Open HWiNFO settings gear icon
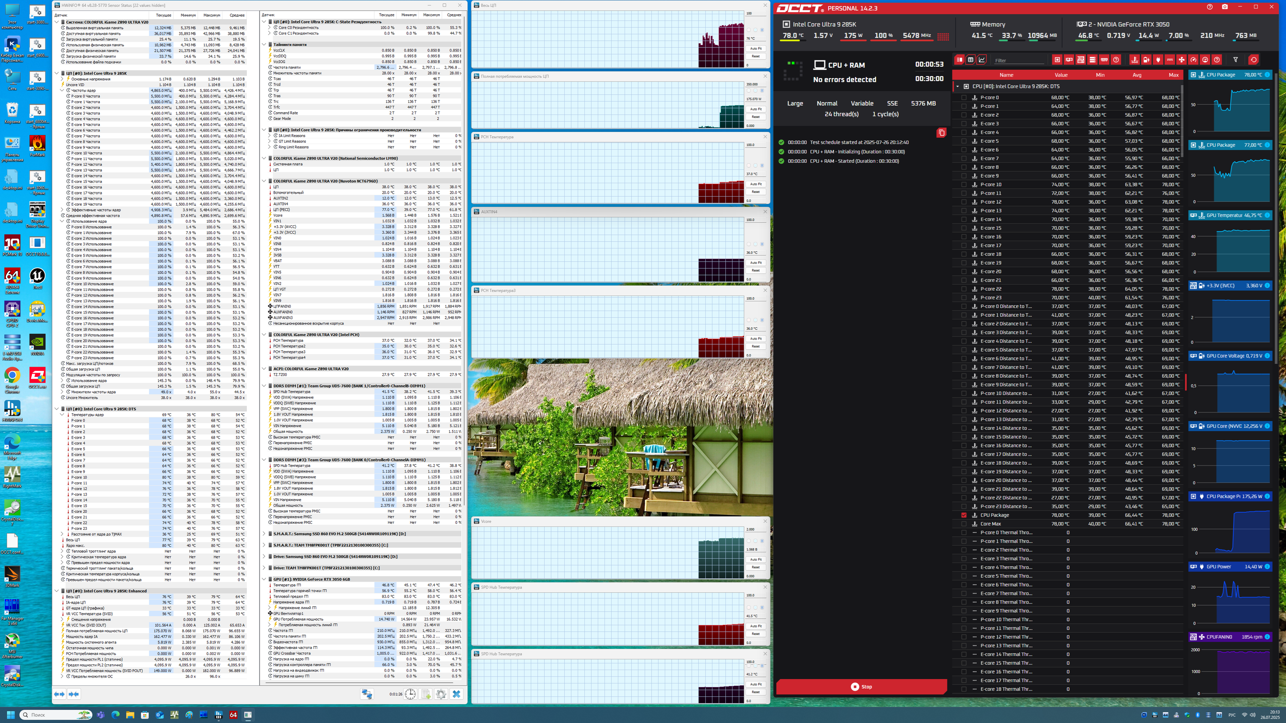 pos(441,694)
